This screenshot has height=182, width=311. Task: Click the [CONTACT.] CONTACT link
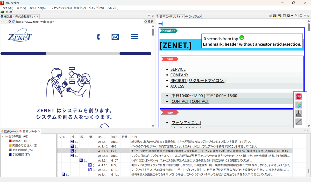[189, 101]
